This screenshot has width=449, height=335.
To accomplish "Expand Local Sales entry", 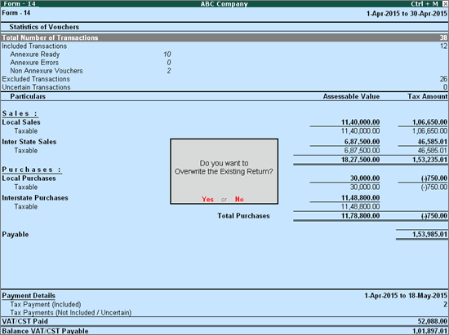I will 224,122.
